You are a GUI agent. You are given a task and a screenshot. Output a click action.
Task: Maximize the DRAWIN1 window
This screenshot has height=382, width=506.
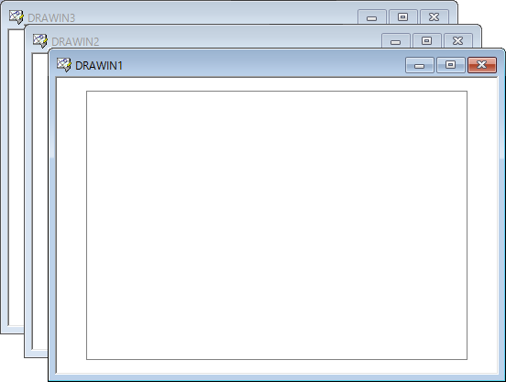[450, 65]
